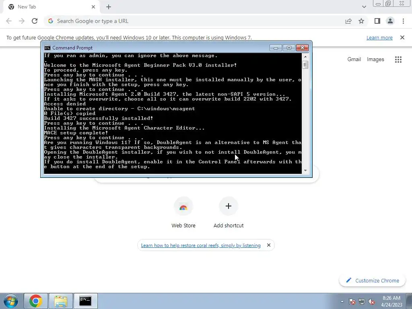This screenshot has height=309, width=412.
Task: Dismiss the Windows 7 update infobar
Action: tap(402, 37)
